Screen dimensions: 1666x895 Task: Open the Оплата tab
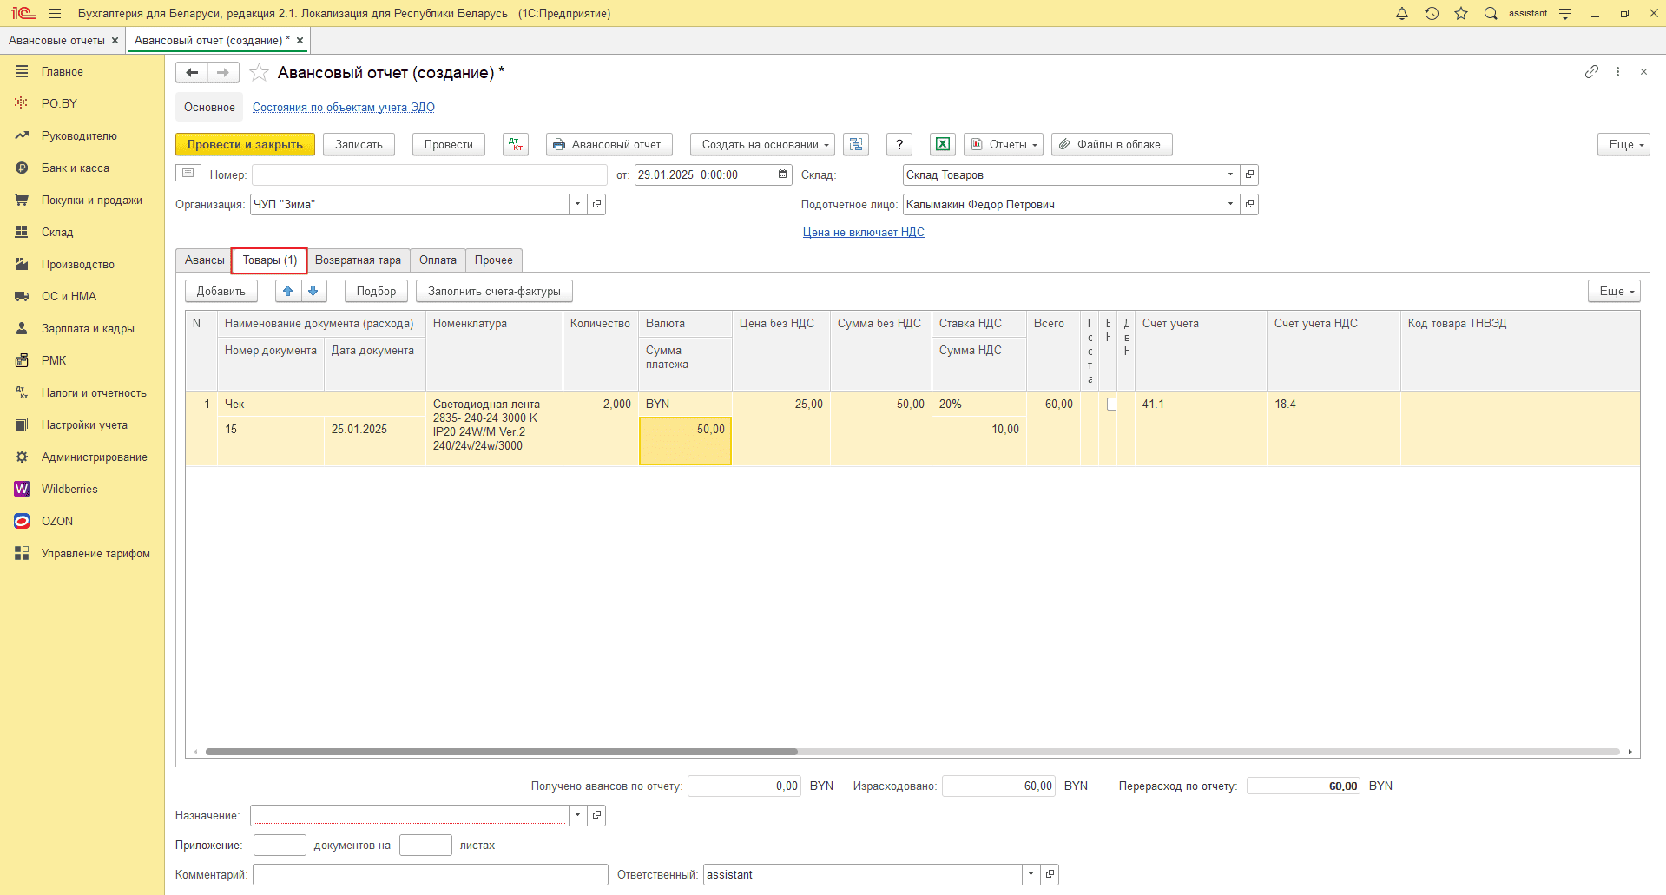point(438,260)
